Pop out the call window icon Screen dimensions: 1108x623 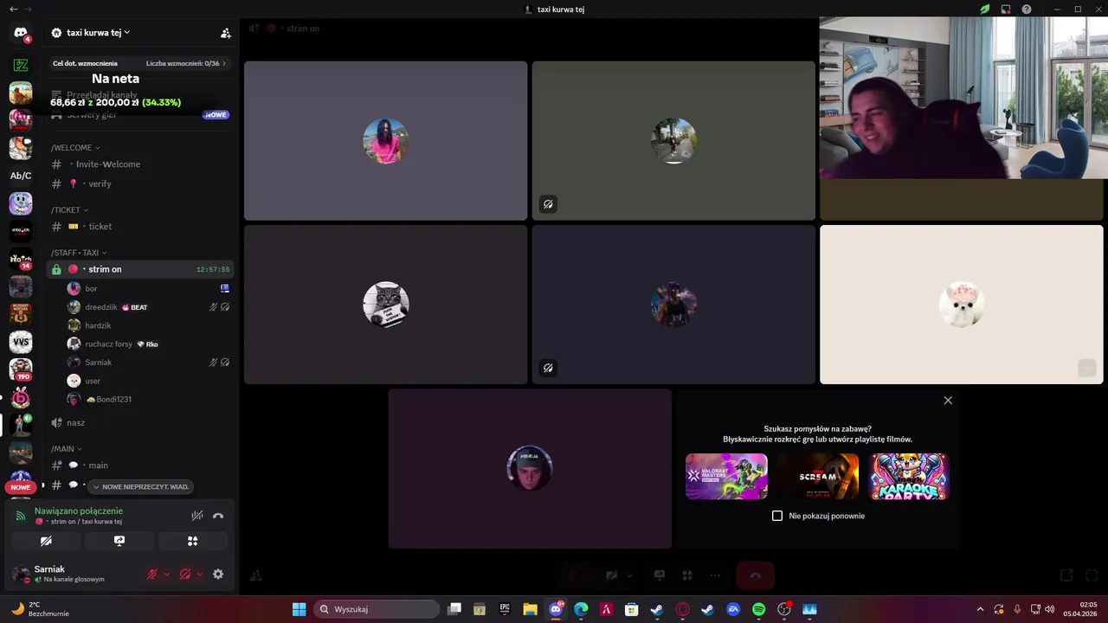pos(1066,575)
